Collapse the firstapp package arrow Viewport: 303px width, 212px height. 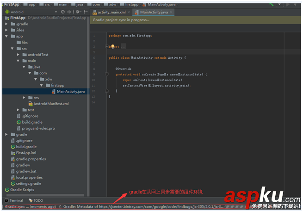point(41,85)
